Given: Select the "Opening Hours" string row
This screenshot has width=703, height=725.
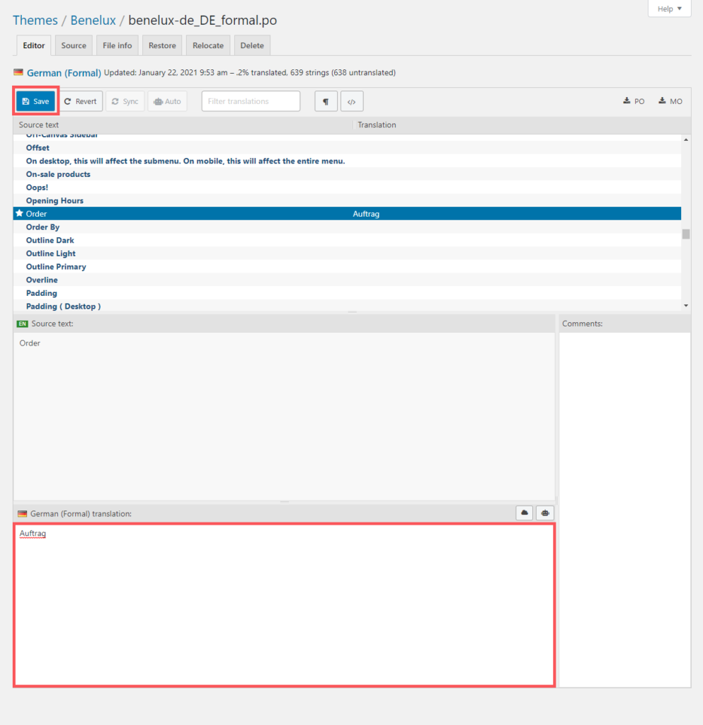Looking at the screenshot, I should point(55,200).
